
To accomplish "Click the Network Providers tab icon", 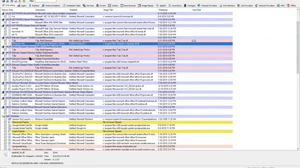I will (x=256, y=6).
